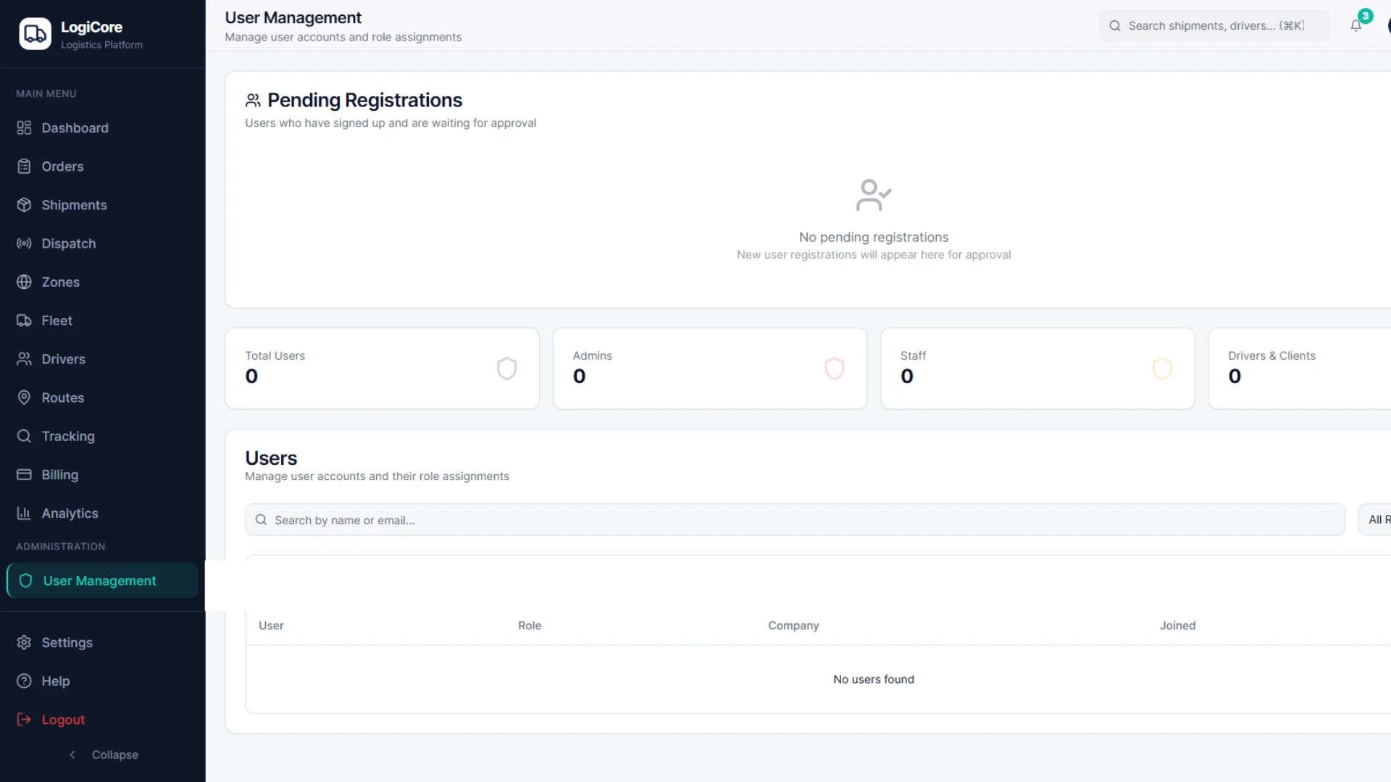Image resolution: width=1391 pixels, height=782 pixels.
Task: Open notifications bell with badge 3
Action: [1356, 25]
